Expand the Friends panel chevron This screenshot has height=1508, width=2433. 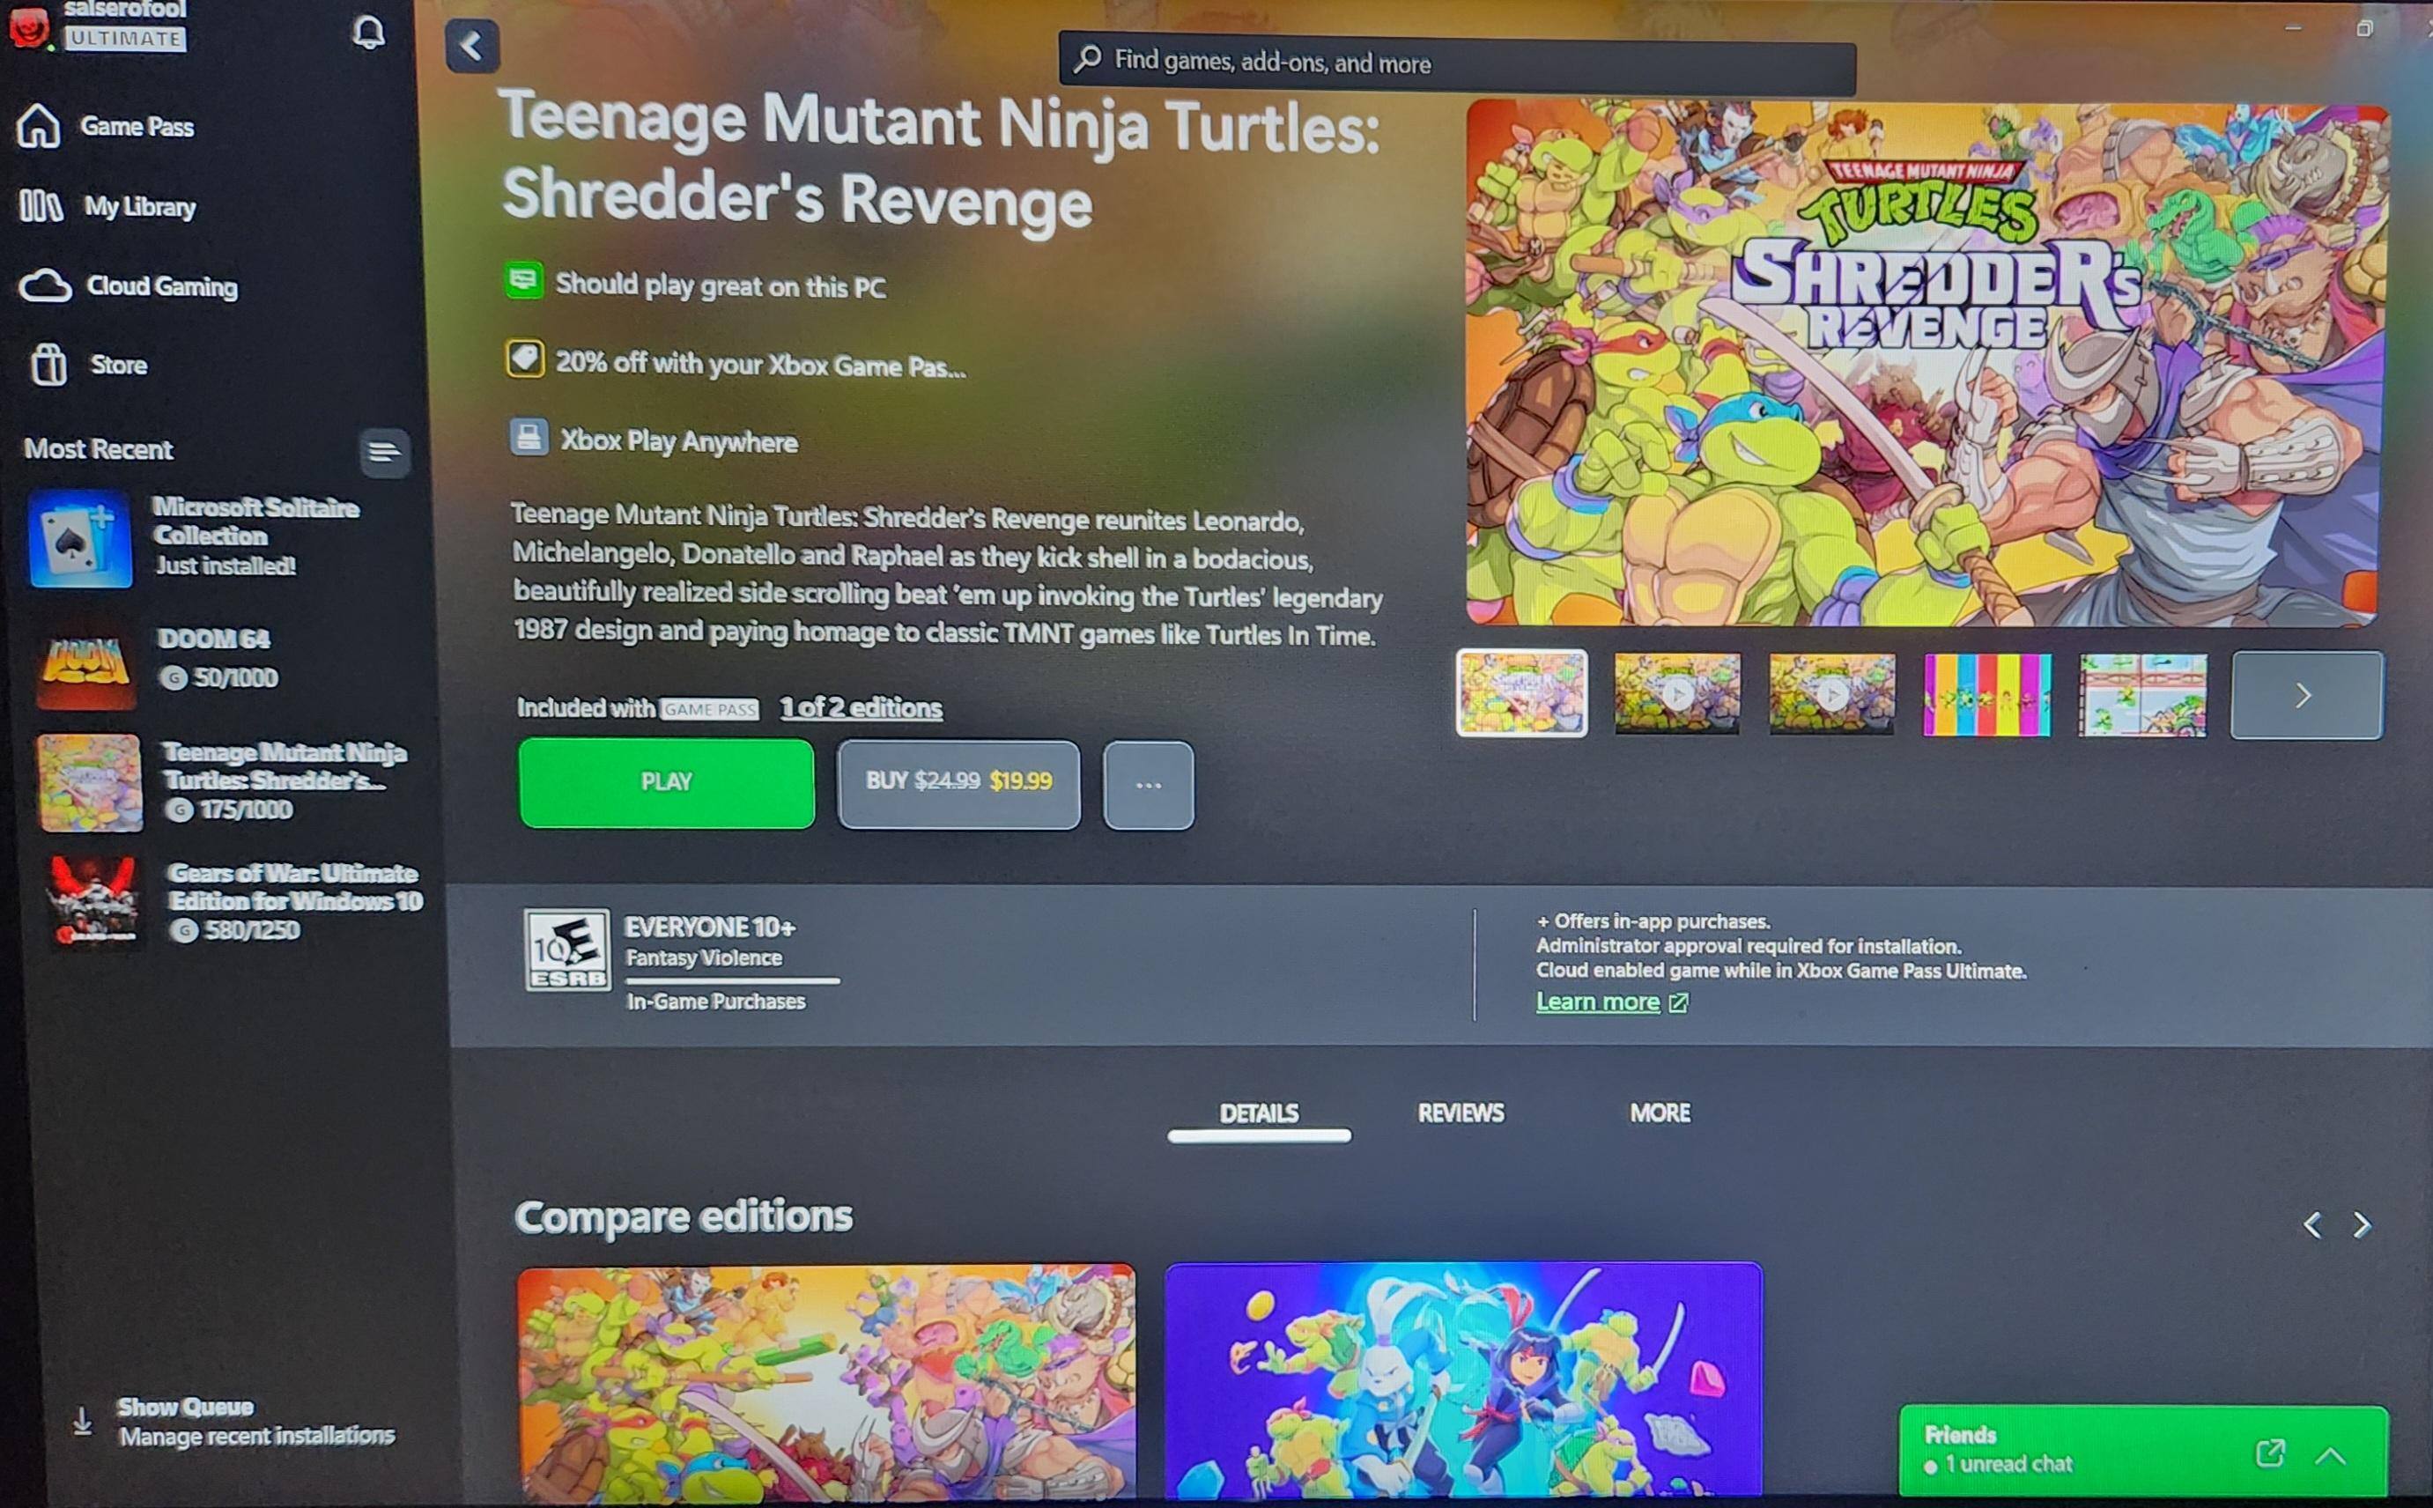(x=2330, y=1455)
